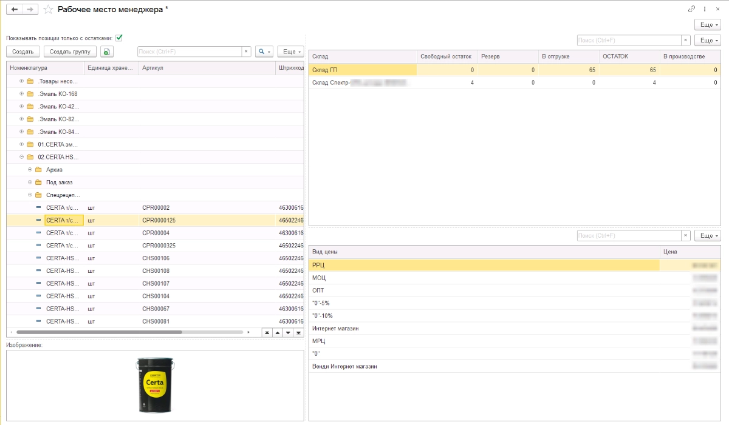Select the row with article CHS00104
The width and height of the screenshot is (729, 425).
click(155, 296)
